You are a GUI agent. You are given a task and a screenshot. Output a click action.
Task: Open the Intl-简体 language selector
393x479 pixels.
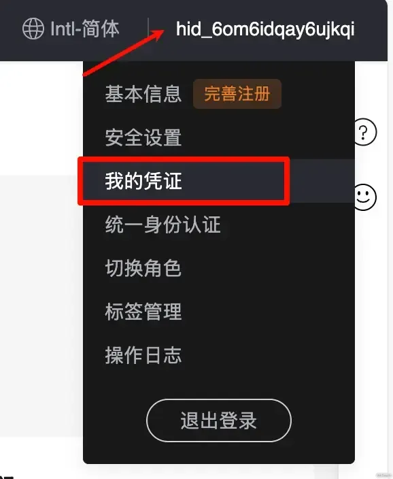tap(71, 29)
